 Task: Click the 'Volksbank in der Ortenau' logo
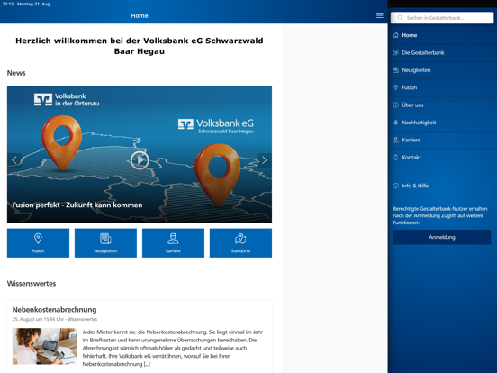pos(67,100)
